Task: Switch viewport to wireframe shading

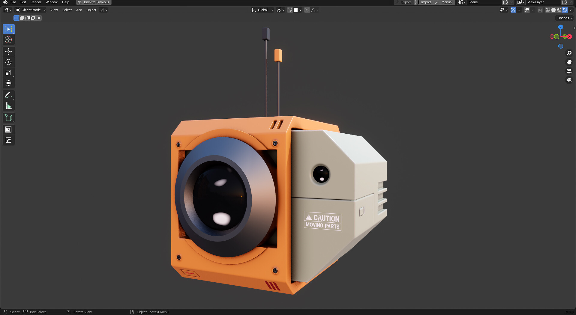Action: click(547, 10)
